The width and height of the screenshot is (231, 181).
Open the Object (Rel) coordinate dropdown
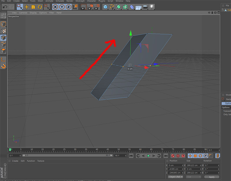176,177
